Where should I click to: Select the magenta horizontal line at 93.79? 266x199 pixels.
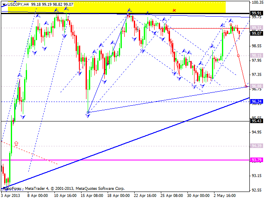click(x=125, y=160)
